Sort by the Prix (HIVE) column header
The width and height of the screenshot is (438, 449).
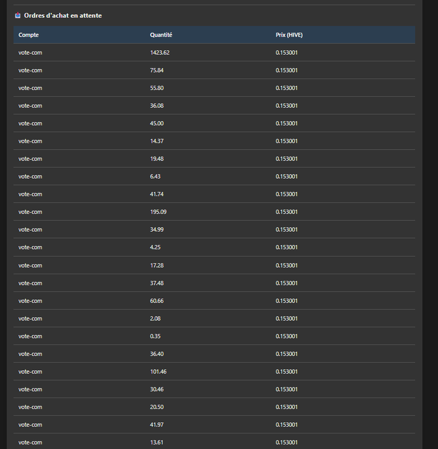tap(289, 35)
